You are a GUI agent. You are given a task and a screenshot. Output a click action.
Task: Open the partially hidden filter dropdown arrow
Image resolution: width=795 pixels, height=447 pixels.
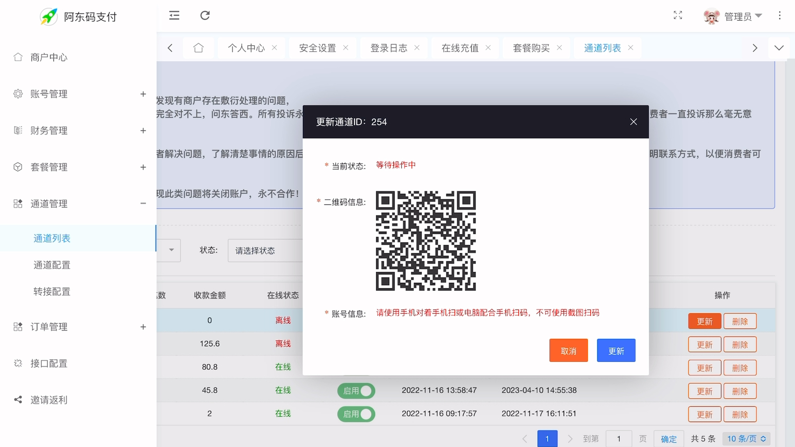tap(171, 250)
